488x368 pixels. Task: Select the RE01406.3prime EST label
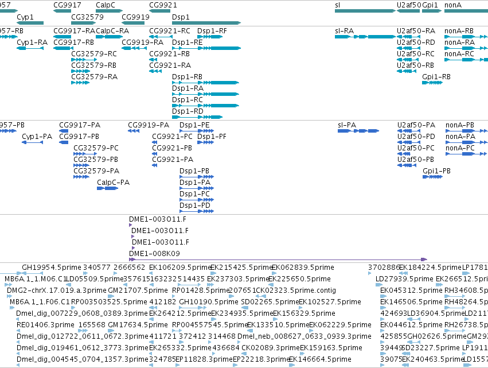click(x=45, y=325)
